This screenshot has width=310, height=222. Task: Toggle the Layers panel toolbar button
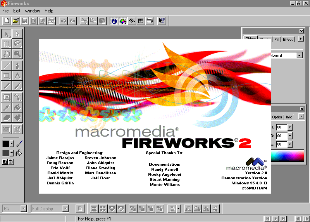150,21
